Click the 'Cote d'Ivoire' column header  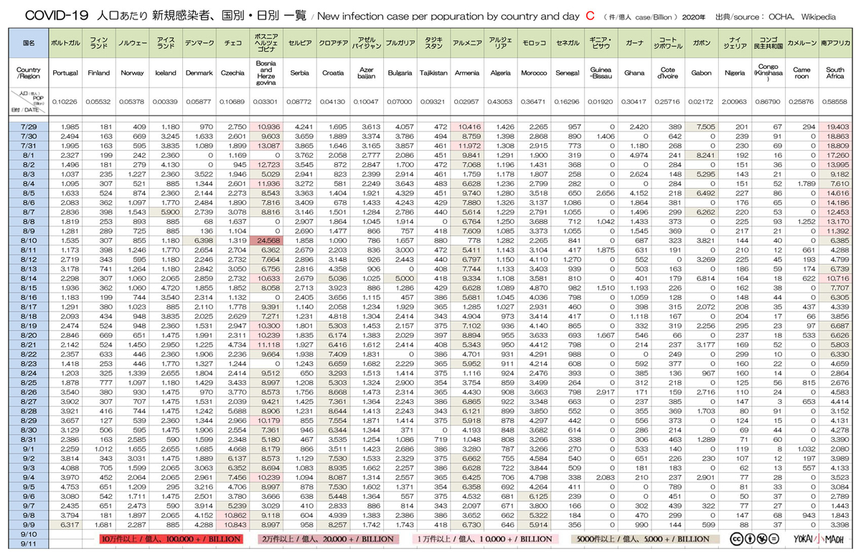click(667, 72)
